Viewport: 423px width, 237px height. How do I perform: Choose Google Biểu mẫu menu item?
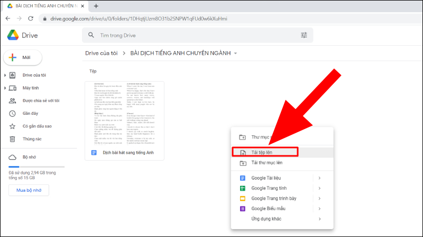pyautogui.click(x=282, y=209)
